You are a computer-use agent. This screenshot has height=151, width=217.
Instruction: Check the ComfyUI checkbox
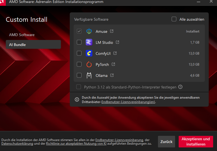[x=79, y=53]
